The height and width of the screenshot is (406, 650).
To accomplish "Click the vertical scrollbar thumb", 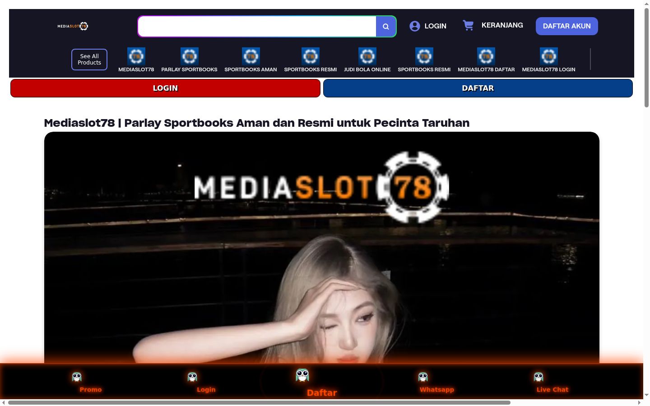I will [646, 57].
